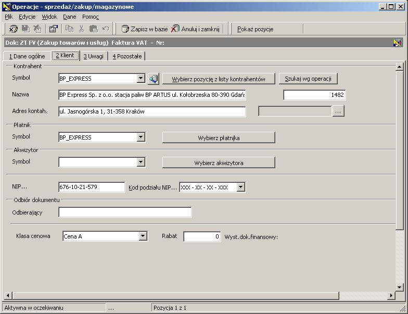Screen dimensions: 408x314
Task: Open the Dane menu
Action: [x=70, y=17]
